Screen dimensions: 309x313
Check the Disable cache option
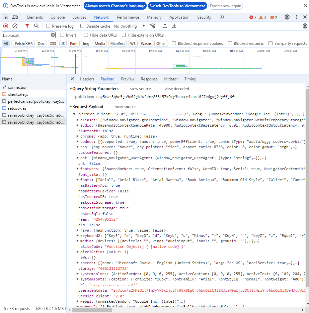[x=83, y=26]
